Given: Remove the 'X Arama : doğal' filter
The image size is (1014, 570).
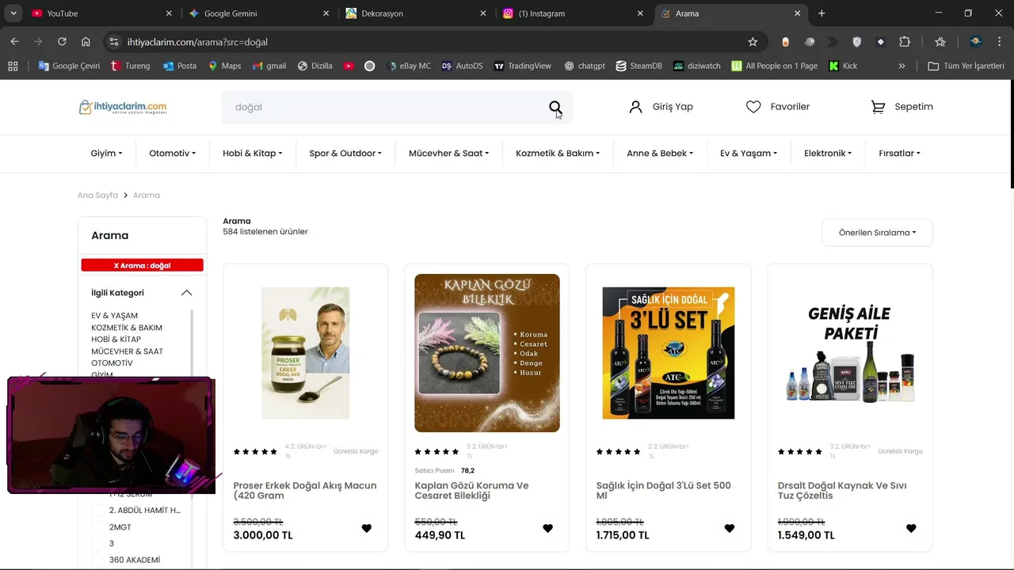Looking at the screenshot, I should pos(142,265).
